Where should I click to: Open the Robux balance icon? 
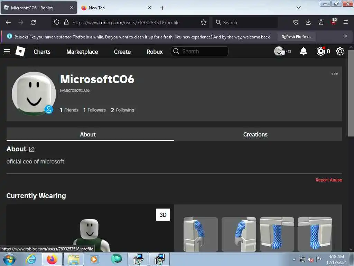[320, 51]
